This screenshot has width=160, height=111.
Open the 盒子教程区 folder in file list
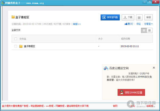[30, 46]
